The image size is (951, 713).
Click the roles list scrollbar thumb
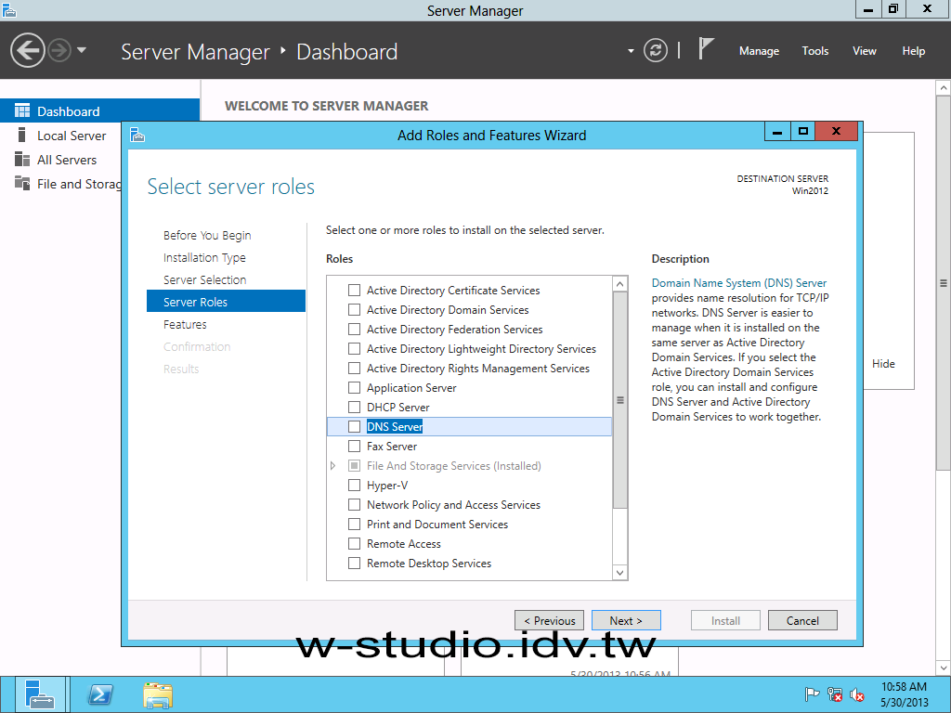[x=619, y=400]
